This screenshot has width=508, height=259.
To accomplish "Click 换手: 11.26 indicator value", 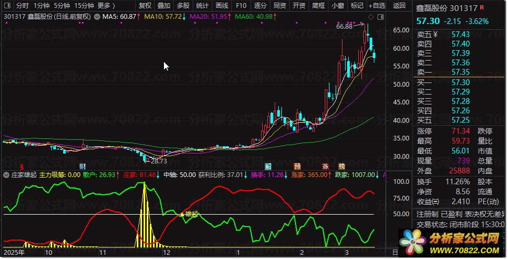I will pos(267,175).
